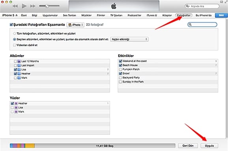Check the Pumpkin Patch event checkbox
The width and height of the screenshot is (228, 151).
coord(120,69)
